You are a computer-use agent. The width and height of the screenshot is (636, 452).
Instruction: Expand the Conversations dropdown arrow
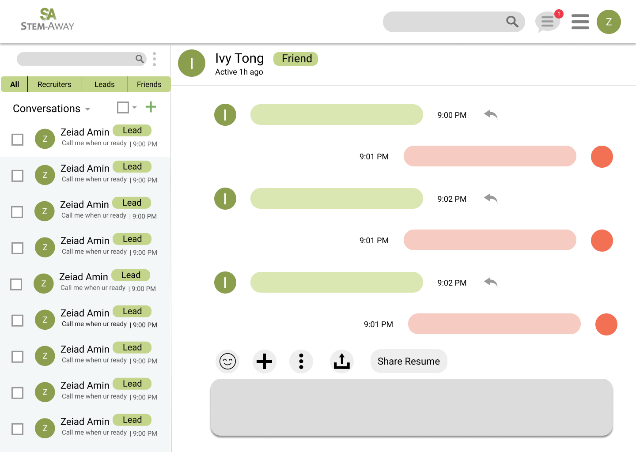click(88, 109)
